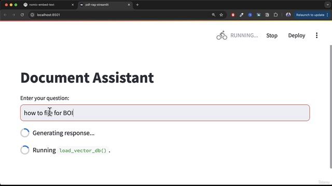Viewport: 332px width, 186px height.
Task: Bookmark this page with star
Action: click(222, 15)
